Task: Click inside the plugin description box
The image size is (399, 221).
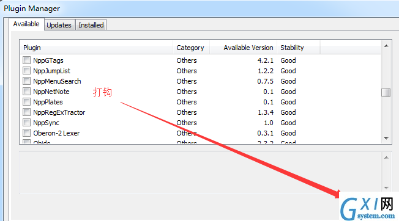Action: (200, 173)
